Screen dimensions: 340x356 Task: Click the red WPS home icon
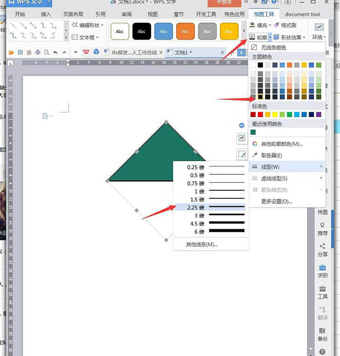86,52
